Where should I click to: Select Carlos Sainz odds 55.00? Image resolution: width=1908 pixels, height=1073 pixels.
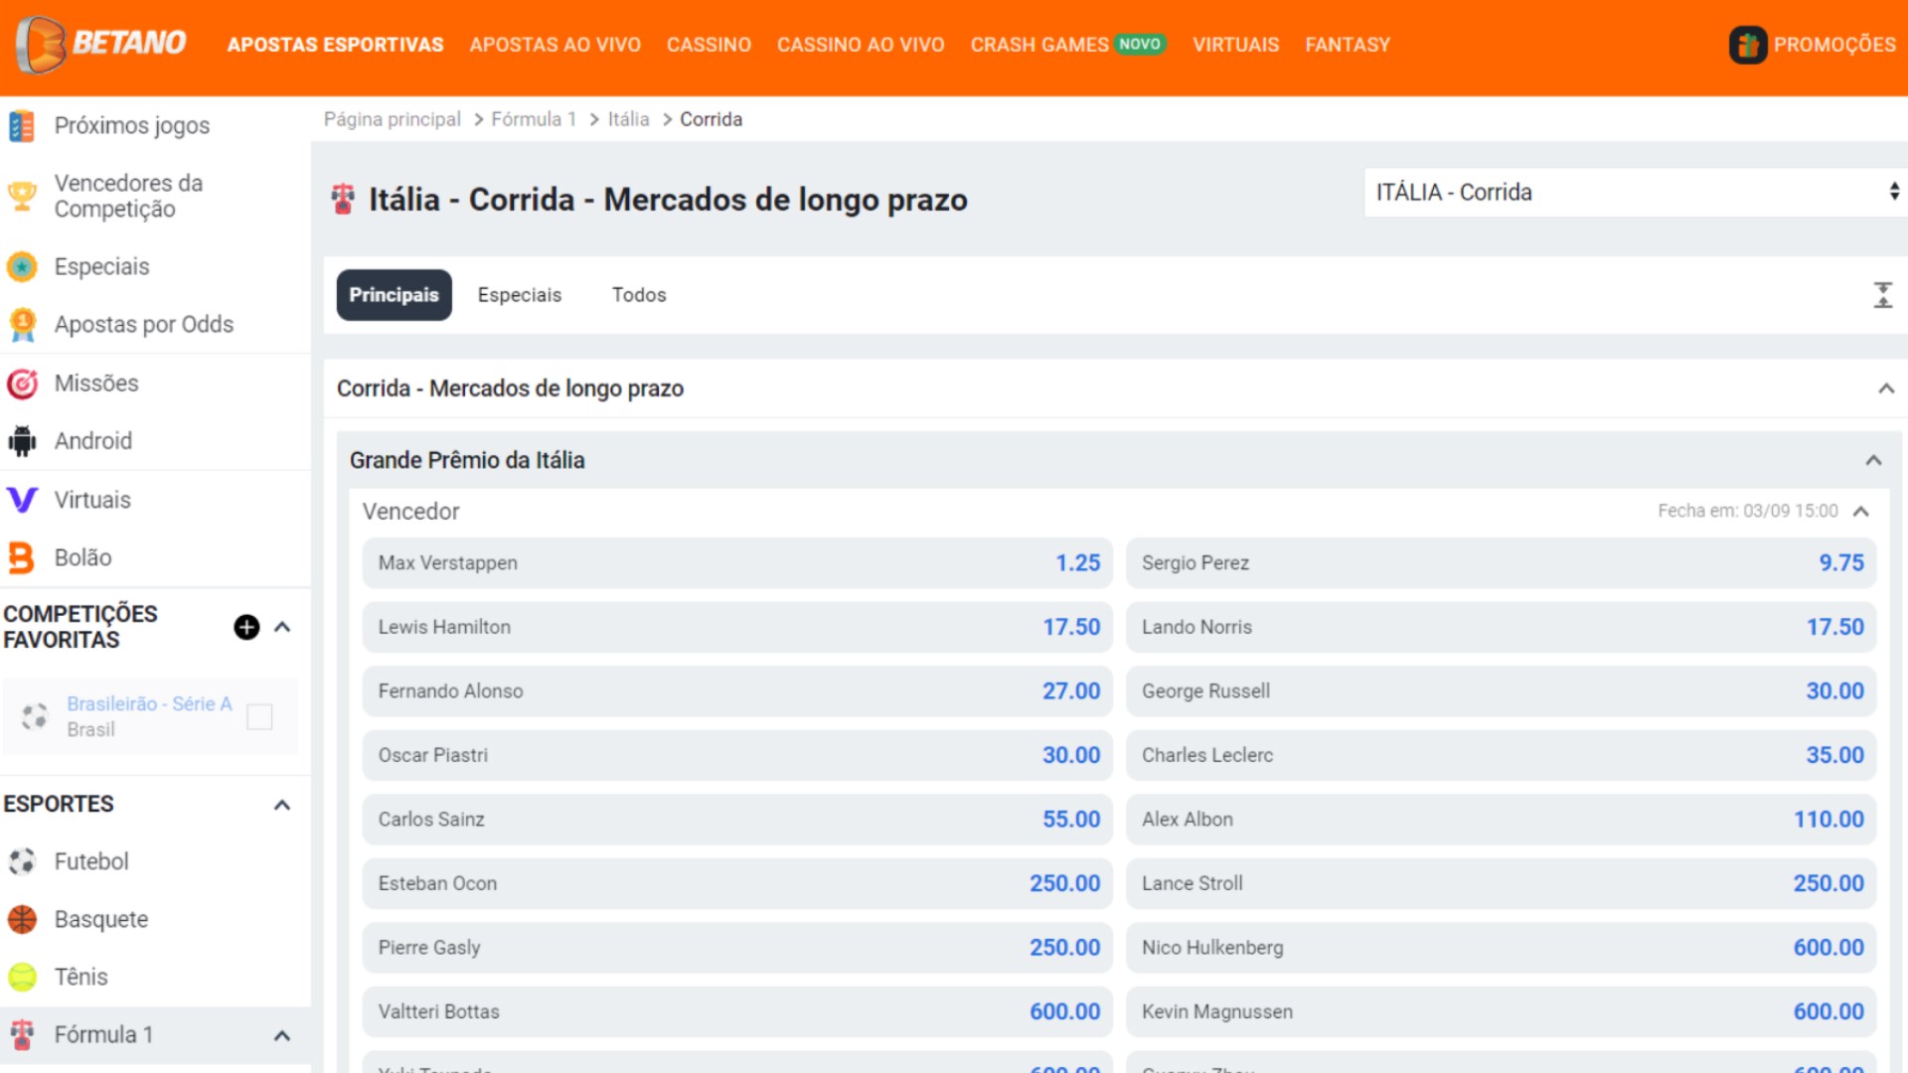[x=737, y=820]
